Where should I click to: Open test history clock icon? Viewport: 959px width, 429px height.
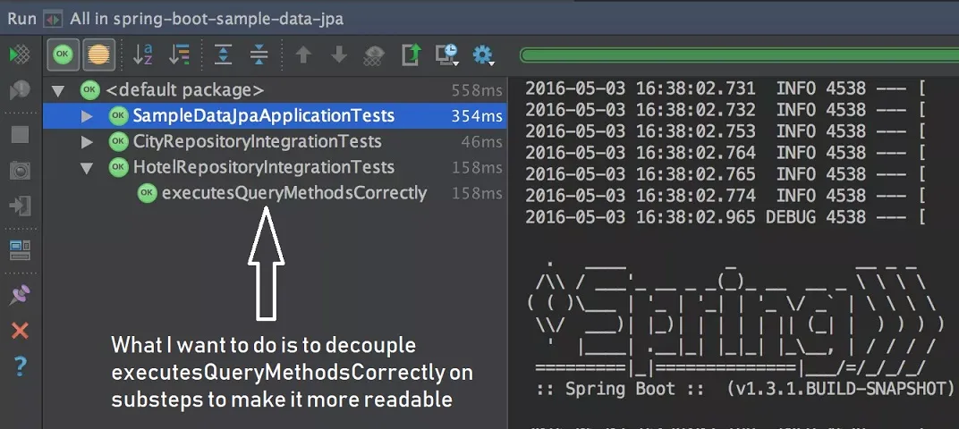(446, 55)
